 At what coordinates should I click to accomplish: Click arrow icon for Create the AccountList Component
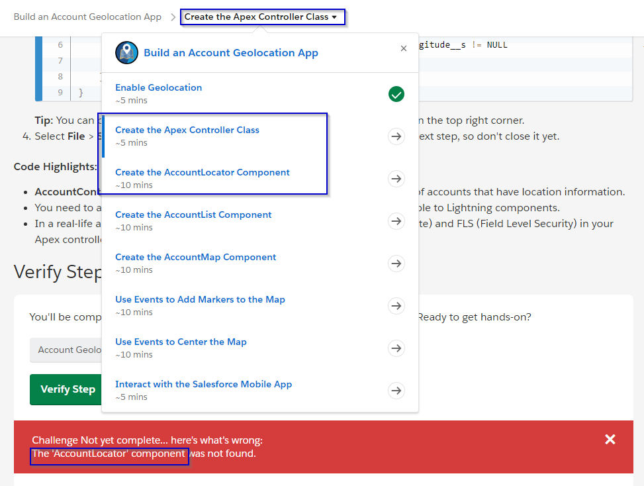point(396,221)
